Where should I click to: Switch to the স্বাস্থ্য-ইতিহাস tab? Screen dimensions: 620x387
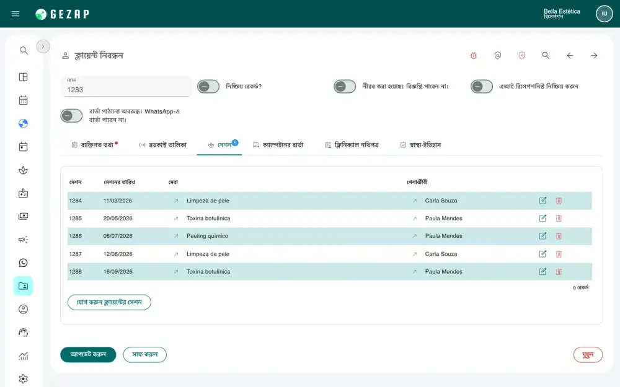click(x=420, y=145)
